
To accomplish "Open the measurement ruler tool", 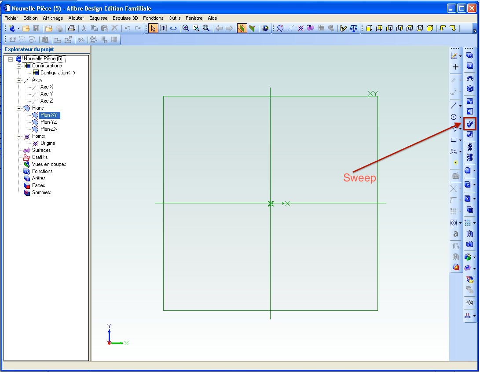I will coord(344,28).
